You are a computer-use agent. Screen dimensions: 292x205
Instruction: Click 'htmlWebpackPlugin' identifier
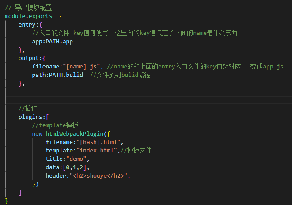75,134
